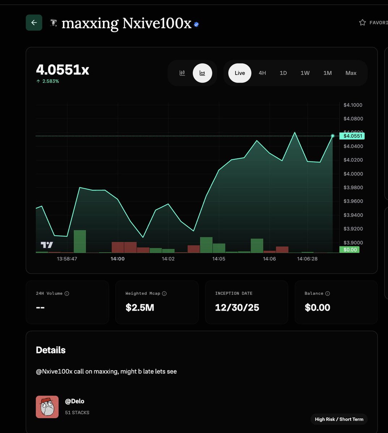Click the star to favorite this stack
The image size is (388, 433).
tap(362, 22)
